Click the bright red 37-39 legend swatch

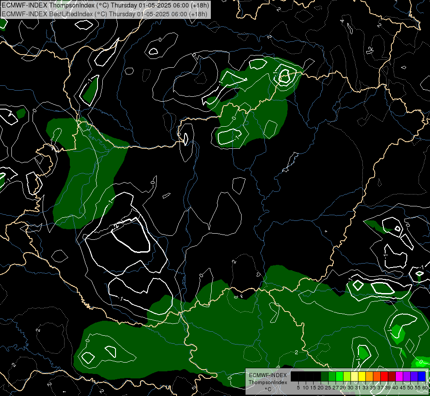coord(384,376)
